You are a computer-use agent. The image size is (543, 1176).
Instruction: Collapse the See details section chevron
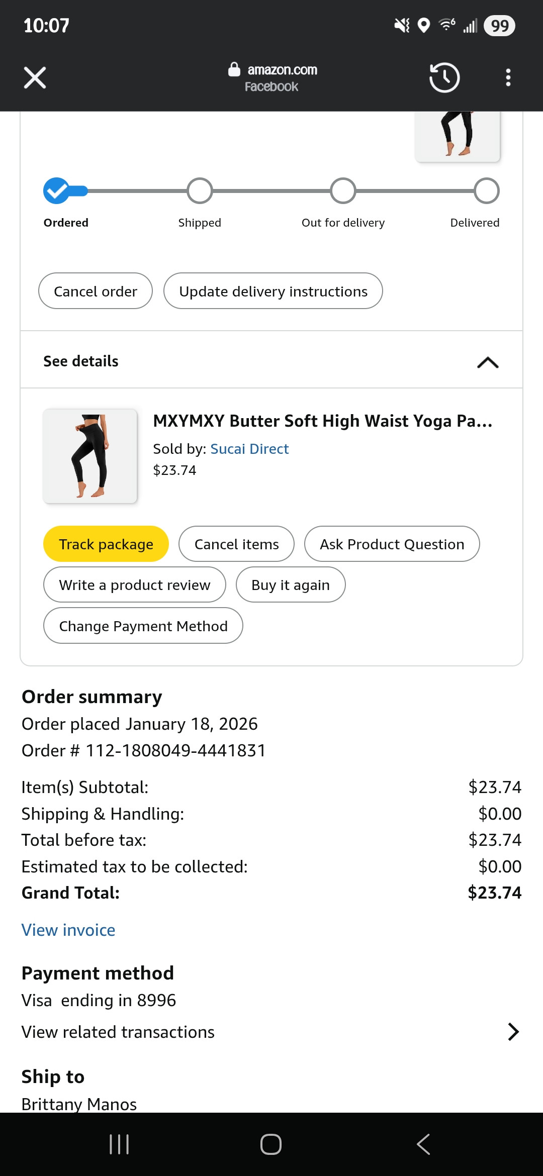[487, 362]
